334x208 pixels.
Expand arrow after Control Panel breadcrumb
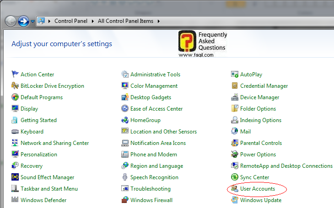click(93, 21)
